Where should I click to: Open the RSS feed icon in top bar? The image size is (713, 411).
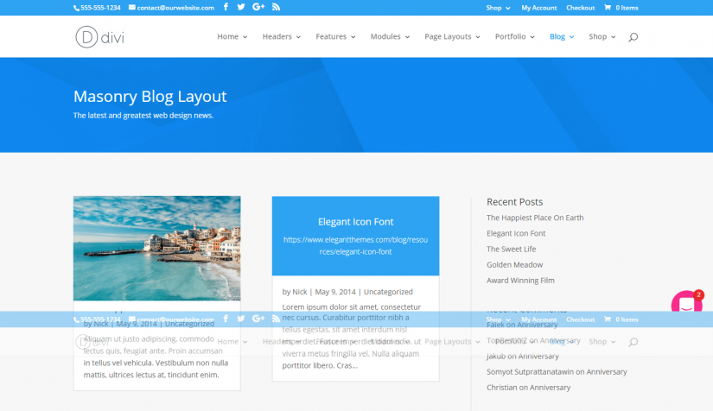(x=276, y=7)
